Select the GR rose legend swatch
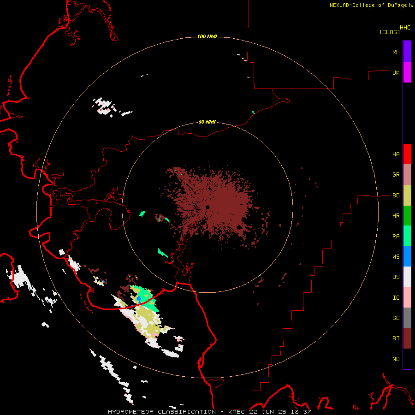Image resolution: width=415 pixels, height=415 pixels. 407,175
